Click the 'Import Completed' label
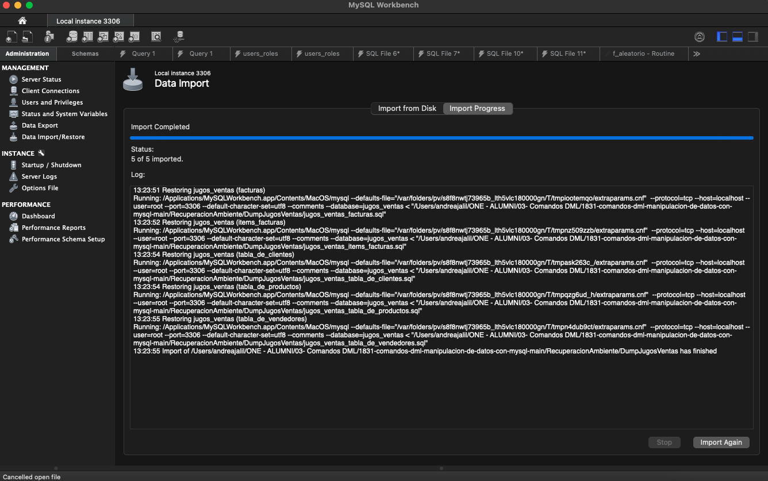 160,127
